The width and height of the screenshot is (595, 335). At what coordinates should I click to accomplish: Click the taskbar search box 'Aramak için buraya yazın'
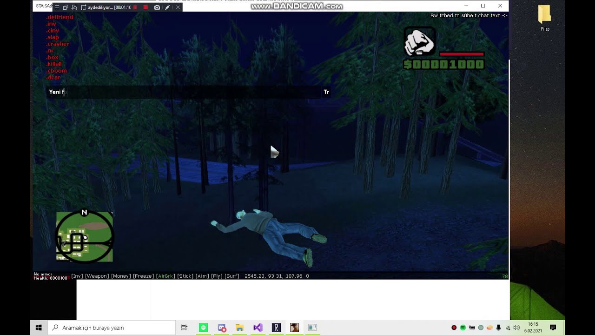[x=112, y=328]
